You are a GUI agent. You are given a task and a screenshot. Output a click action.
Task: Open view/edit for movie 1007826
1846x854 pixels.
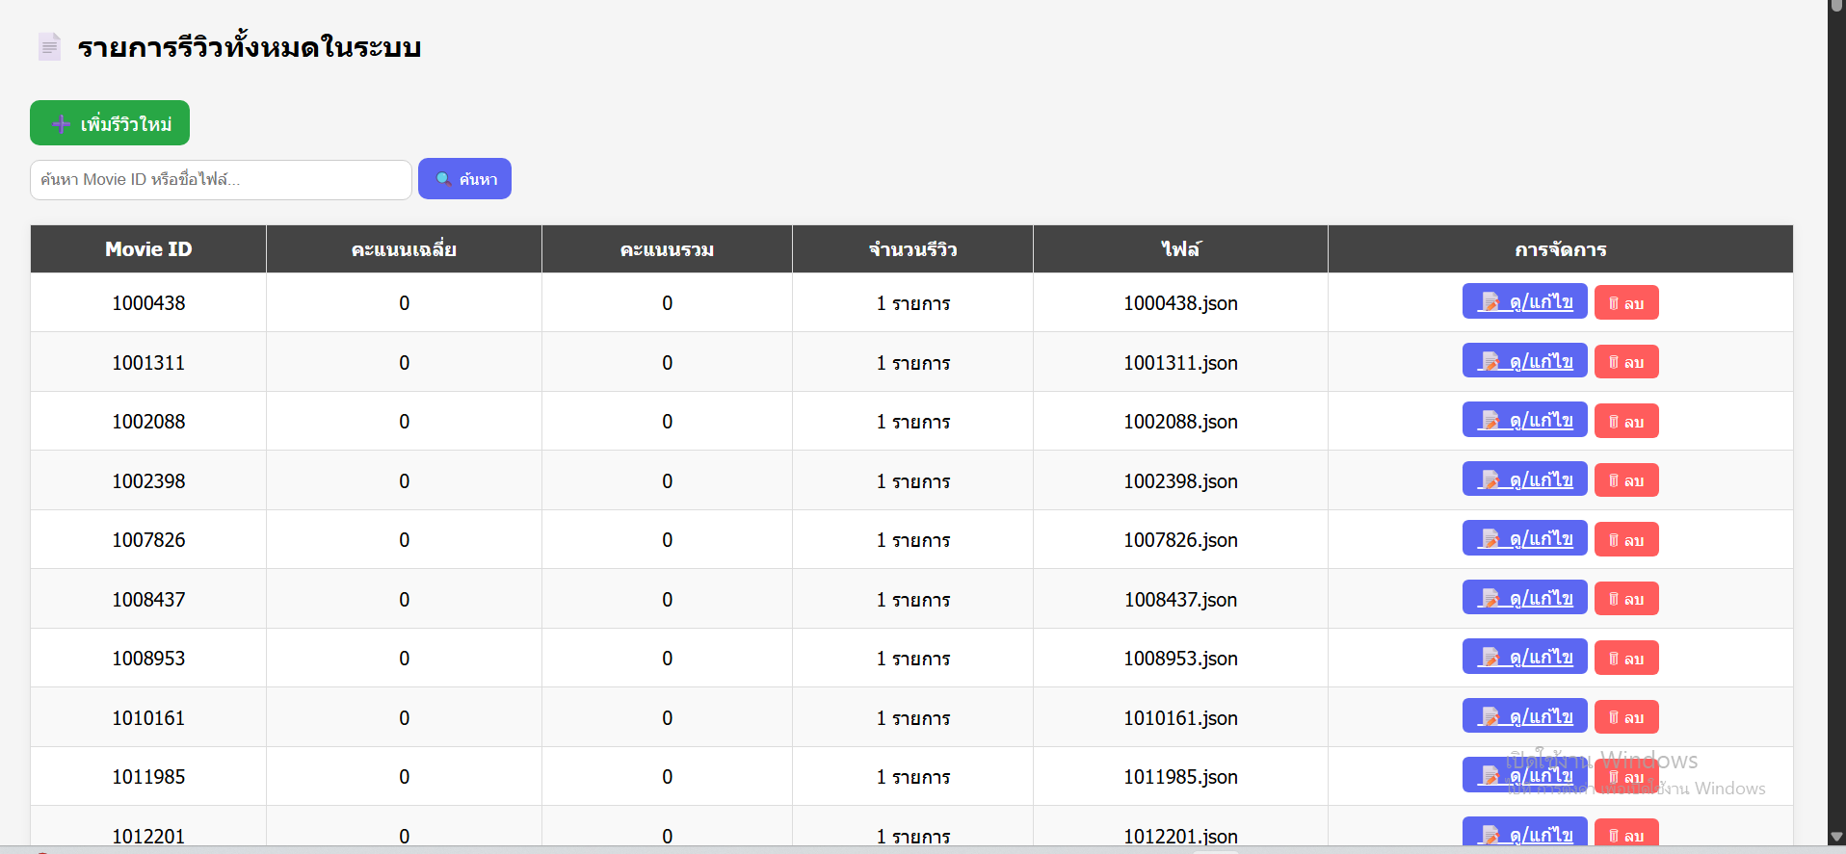[x=1524, y=538]
